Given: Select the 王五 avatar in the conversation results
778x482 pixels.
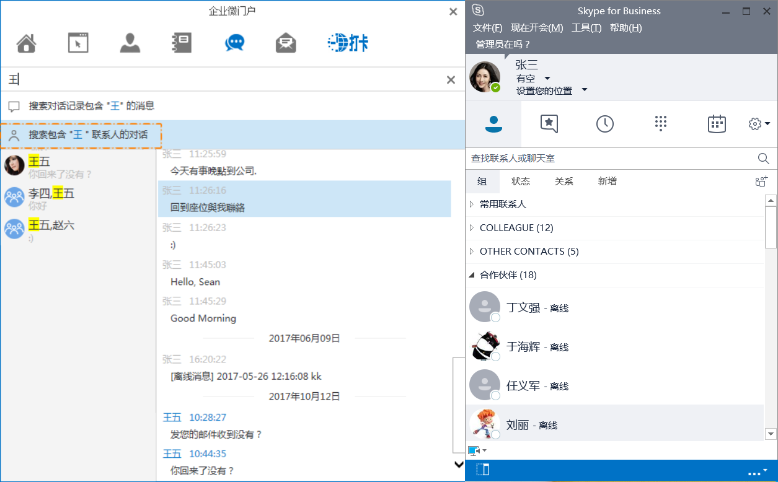Looking at the screenshot, I should [x=14, y=165].
